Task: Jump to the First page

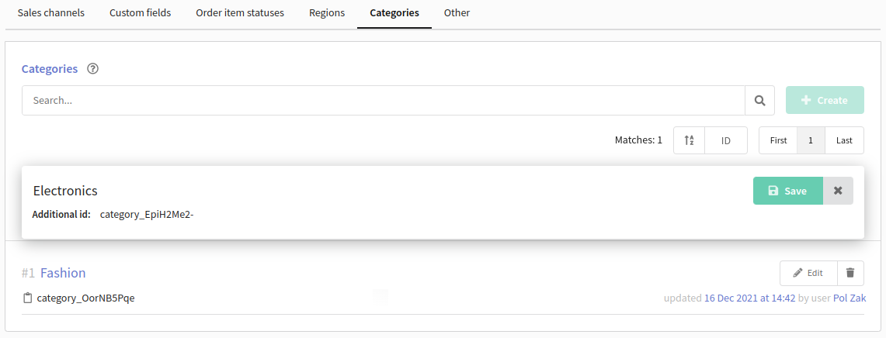Action: tap(778, 140)
